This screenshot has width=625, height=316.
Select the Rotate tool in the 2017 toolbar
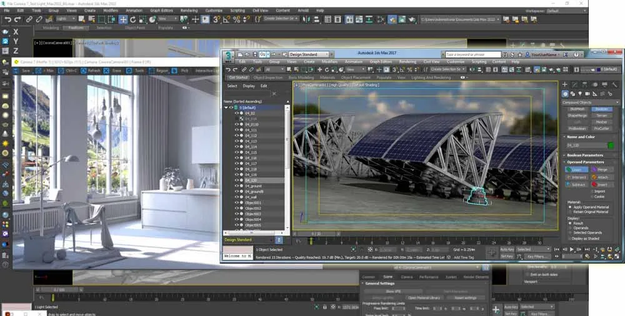[326, 69]
